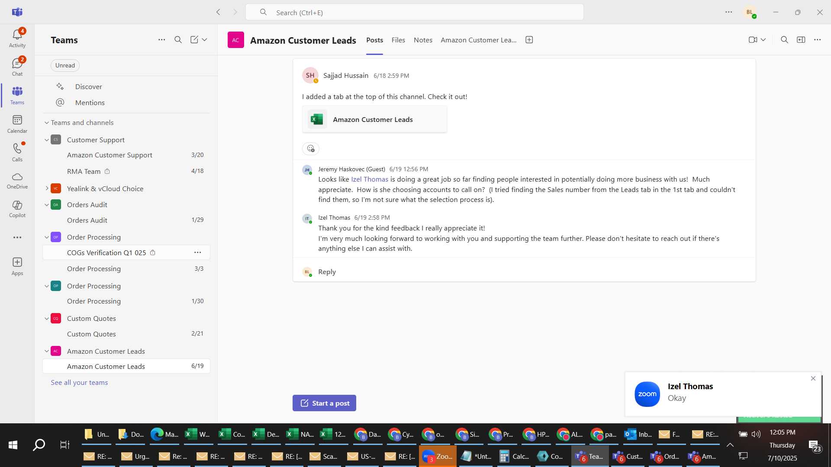
Task: Open the Orders Audit channel dated 1/29
Action: tap(126, 220)
